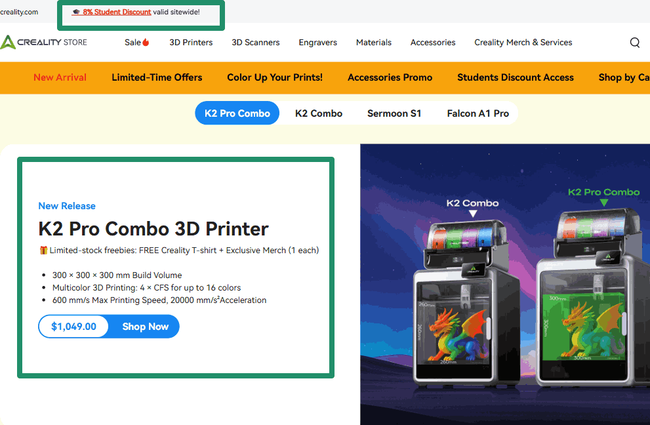Open the Engravers menu
650x425 pixels.
317,42
